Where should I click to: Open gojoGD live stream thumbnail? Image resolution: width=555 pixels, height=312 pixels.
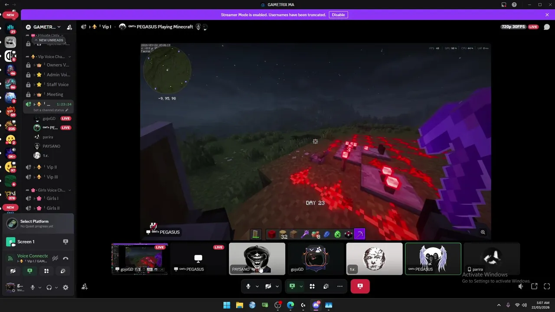tap(140, 259)
